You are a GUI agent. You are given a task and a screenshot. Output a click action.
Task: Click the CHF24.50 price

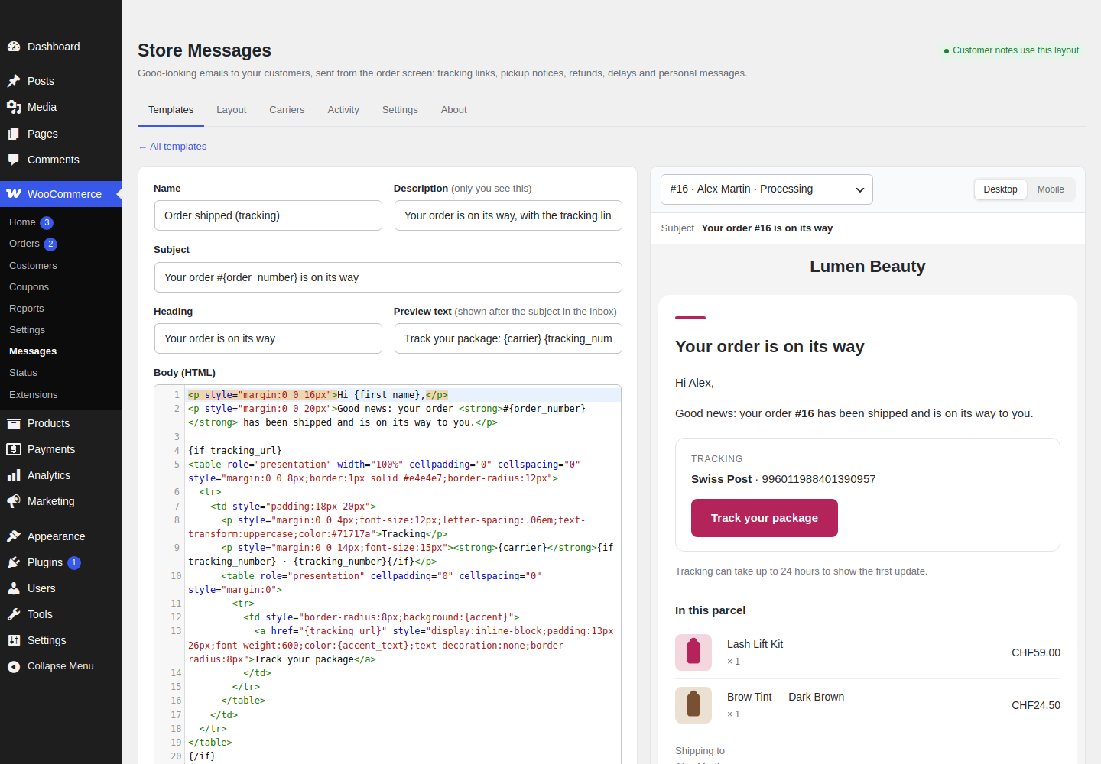coord(1036,705)
